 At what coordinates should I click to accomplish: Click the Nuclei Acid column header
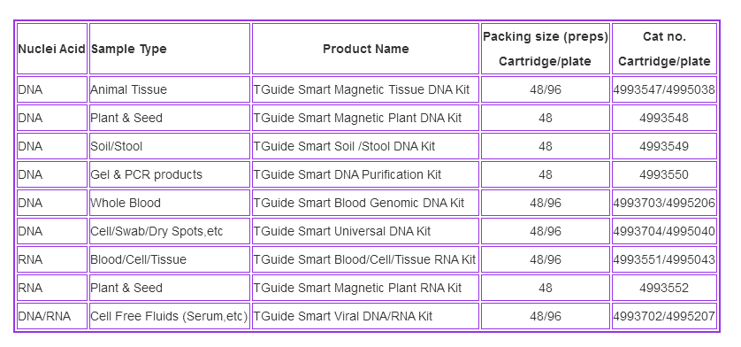tap(52, 49)
